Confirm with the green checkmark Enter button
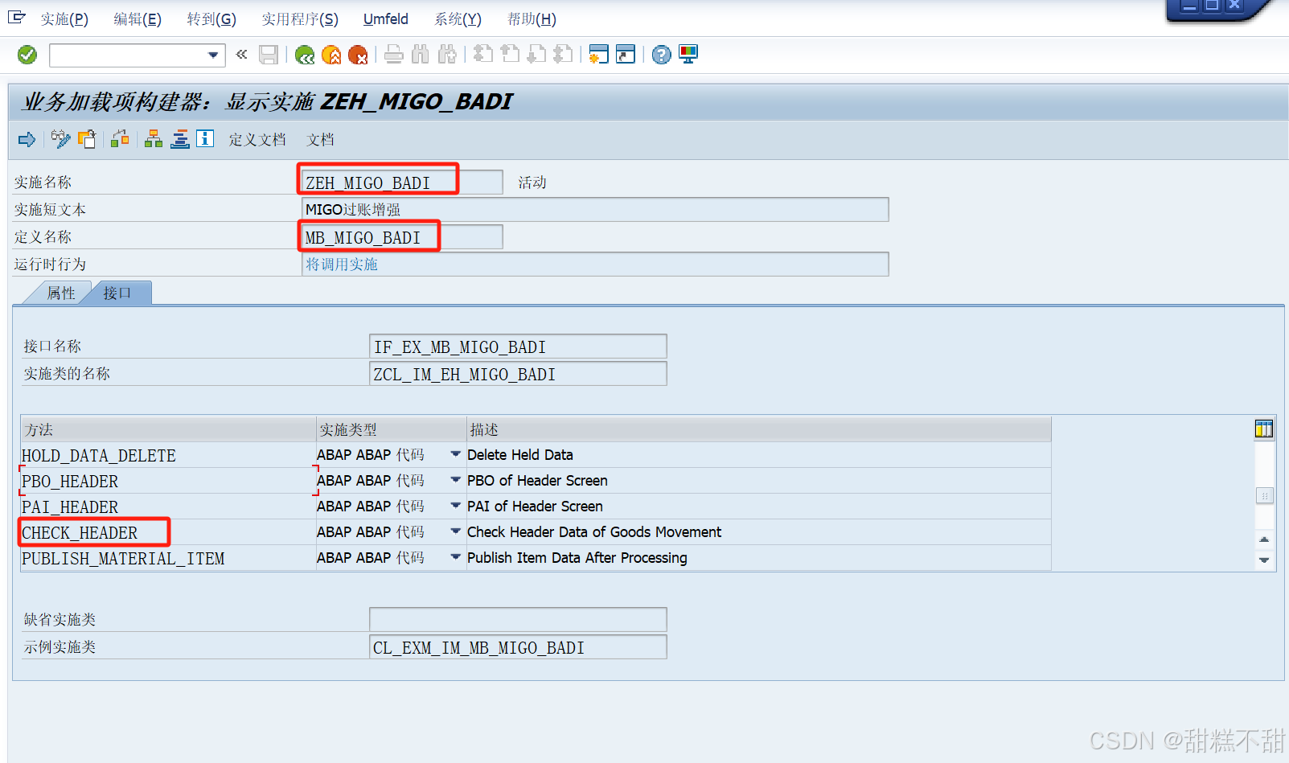Screen dimensions: 1289x763 pos(26,55)
